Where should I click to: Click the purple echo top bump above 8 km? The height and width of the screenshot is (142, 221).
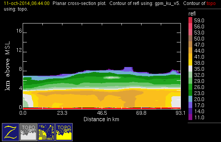click(x=128, y=69)
